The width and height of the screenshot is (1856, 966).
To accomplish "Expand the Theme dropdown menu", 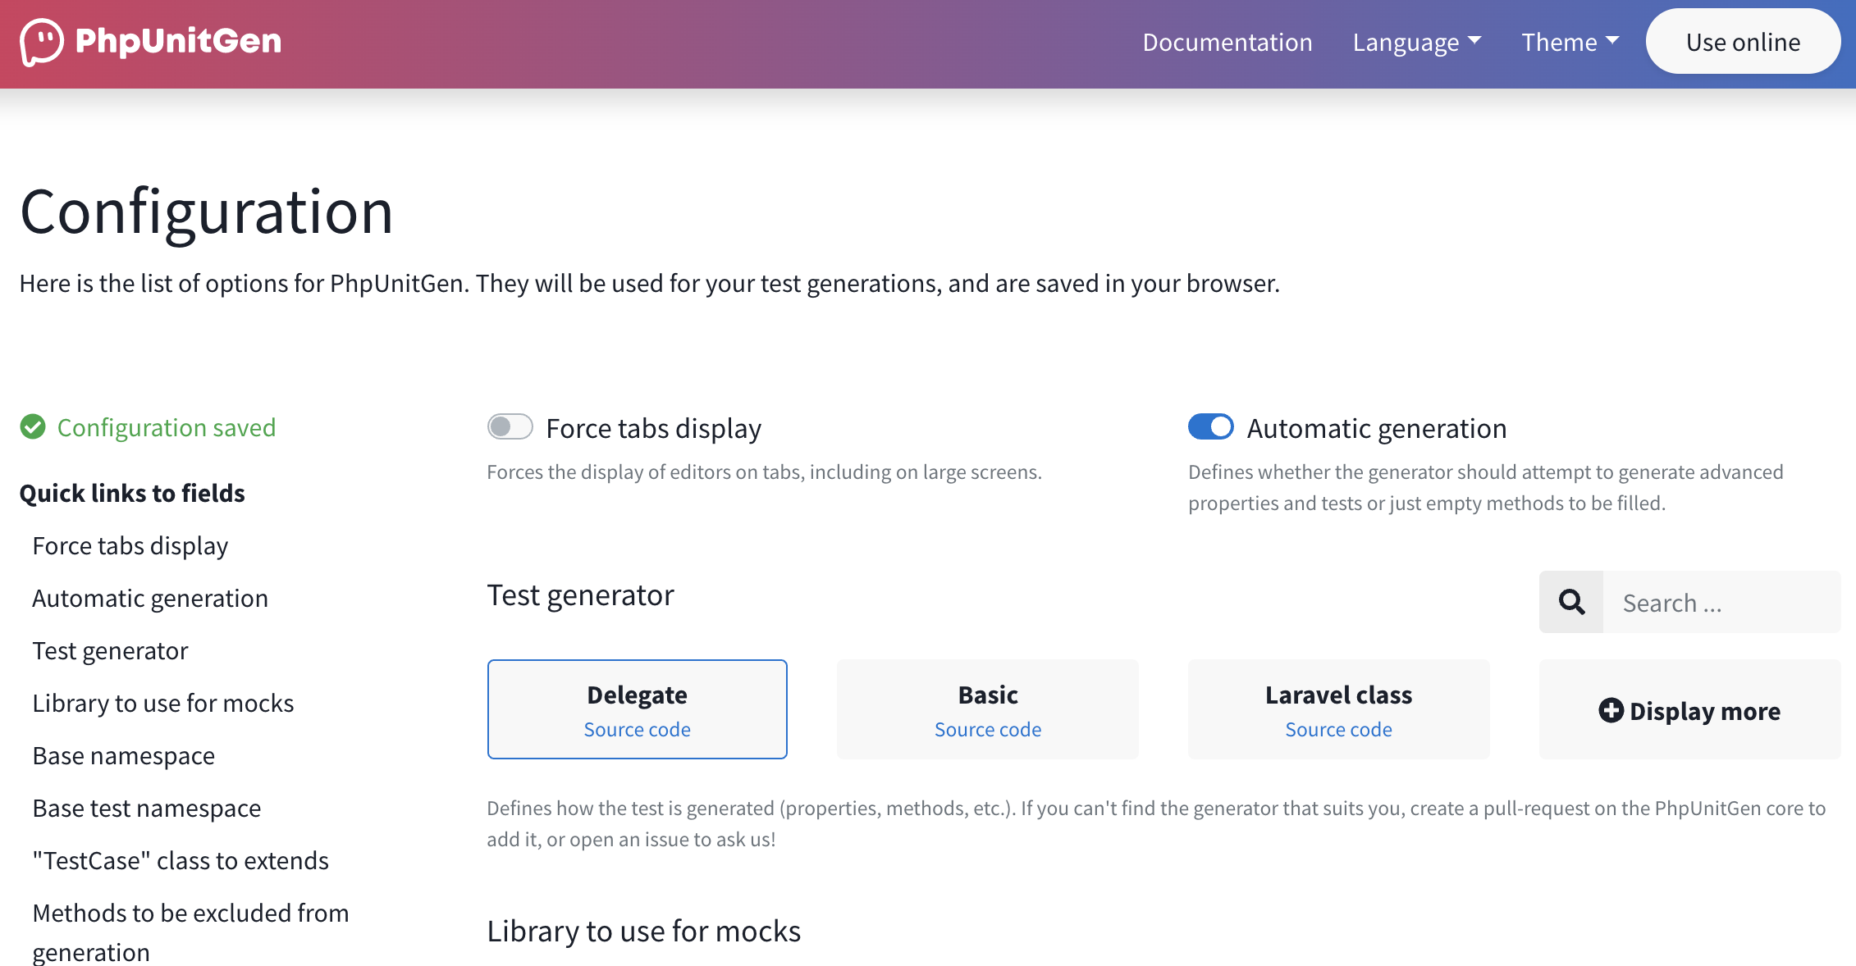I will pos(1570,42).
